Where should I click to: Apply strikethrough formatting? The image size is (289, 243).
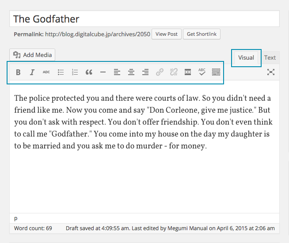pos(46,72)
